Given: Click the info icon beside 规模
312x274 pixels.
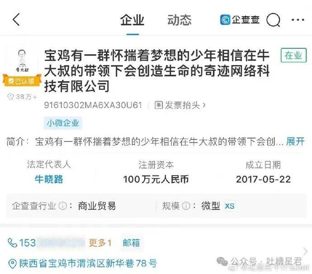Looking at the screenshot, I should point(186,206).
